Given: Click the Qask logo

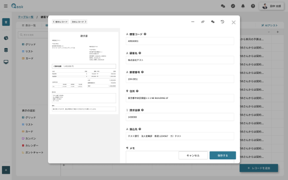Looking at the screenshot, I should tap(17, 6).
